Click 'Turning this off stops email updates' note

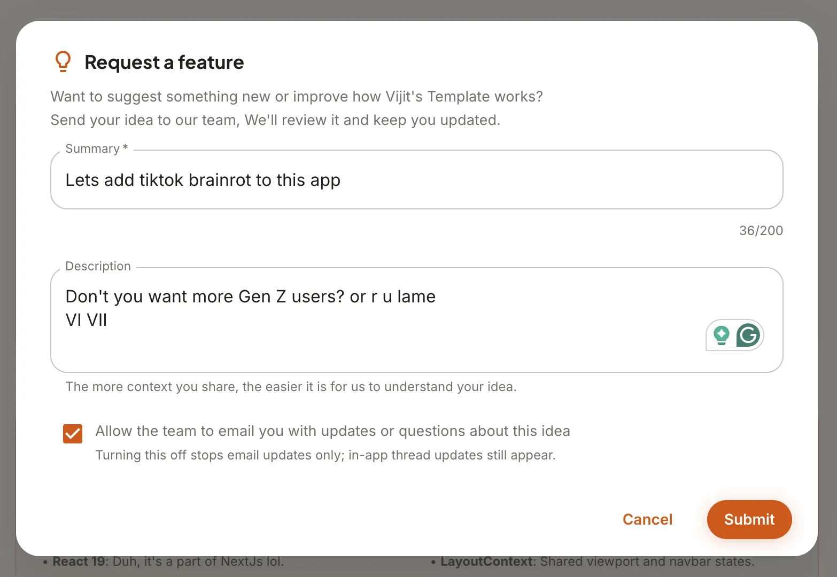(325, 455)
